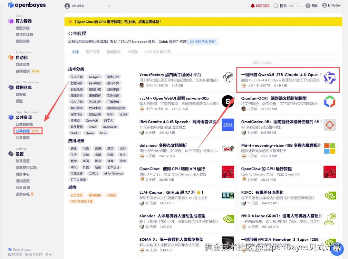Open the 设置 gear section
This screenshot has height=259, width=348.
click(x=10, y=154)
